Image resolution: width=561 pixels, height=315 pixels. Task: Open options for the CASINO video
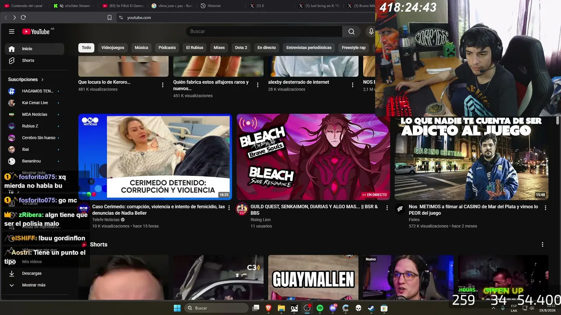pos(545,208)
